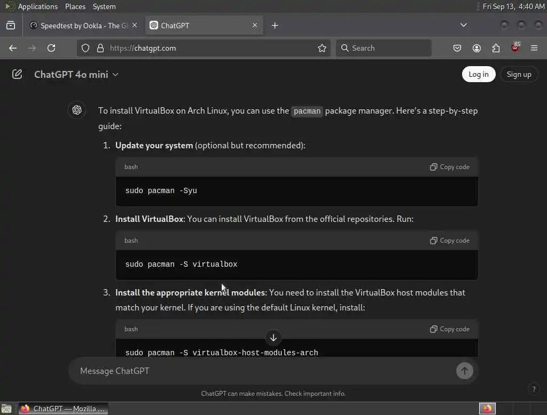
Task: Click the Log in button
Action: [x=478, y=74]
